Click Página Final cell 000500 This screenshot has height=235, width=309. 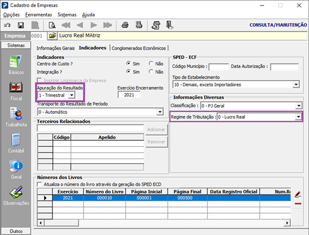(187, 198)
